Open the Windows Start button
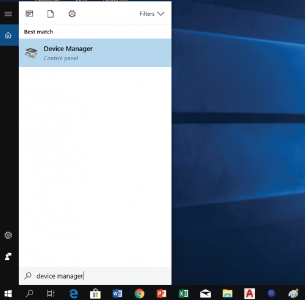305x300 pixels. pyautogui.click(x=8, y=293)
